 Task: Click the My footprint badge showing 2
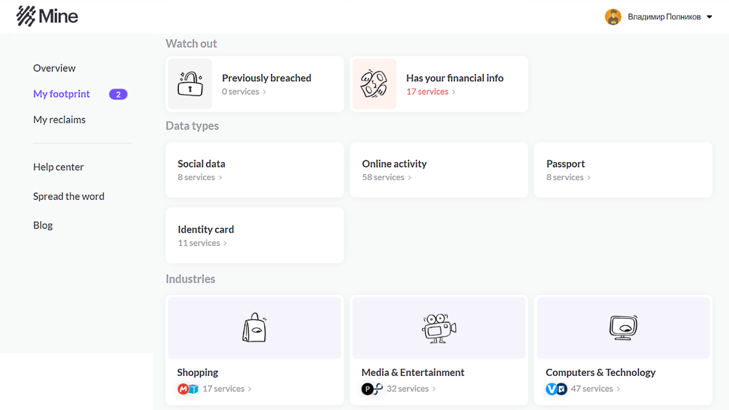point(118,94)
